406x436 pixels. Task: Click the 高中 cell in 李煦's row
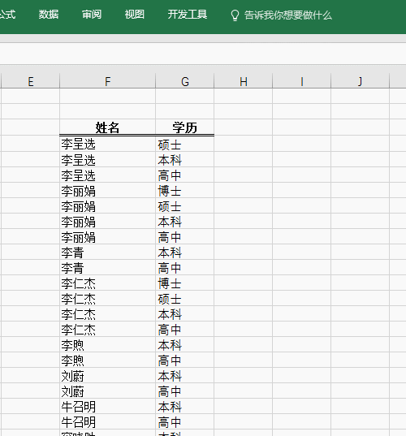[185, 360]
